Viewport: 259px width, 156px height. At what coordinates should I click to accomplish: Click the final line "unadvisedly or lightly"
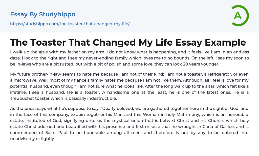[32, 139]
